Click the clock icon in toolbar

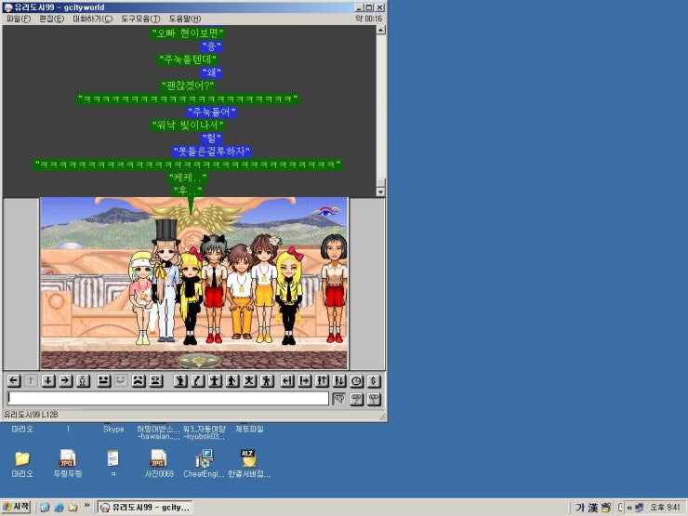coord(356,380)
